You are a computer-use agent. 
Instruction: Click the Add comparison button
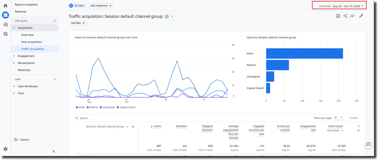coord(100,6)
